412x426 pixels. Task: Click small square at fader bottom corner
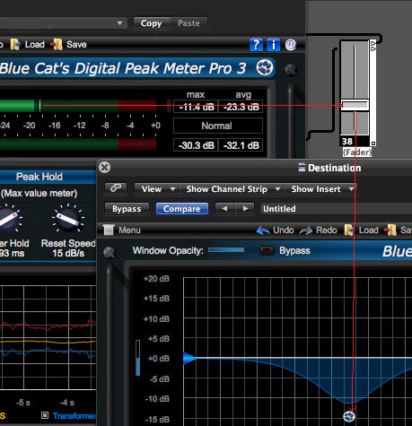(373, 143)
